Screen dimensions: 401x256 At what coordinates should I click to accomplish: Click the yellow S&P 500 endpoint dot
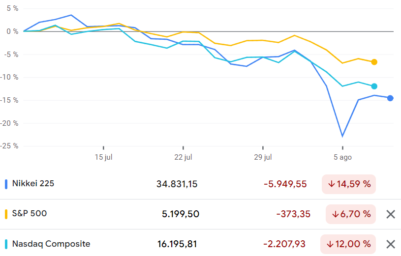click(x=374, y=62)
